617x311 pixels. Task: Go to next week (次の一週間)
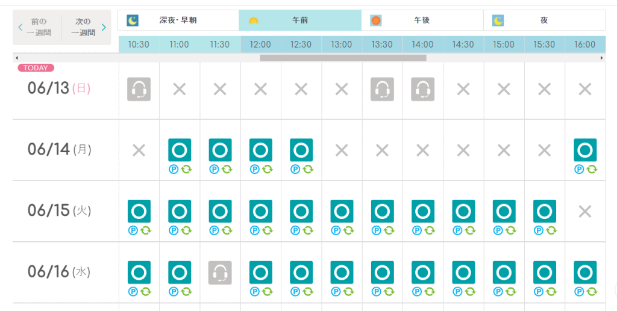click(x=87, y=27)
